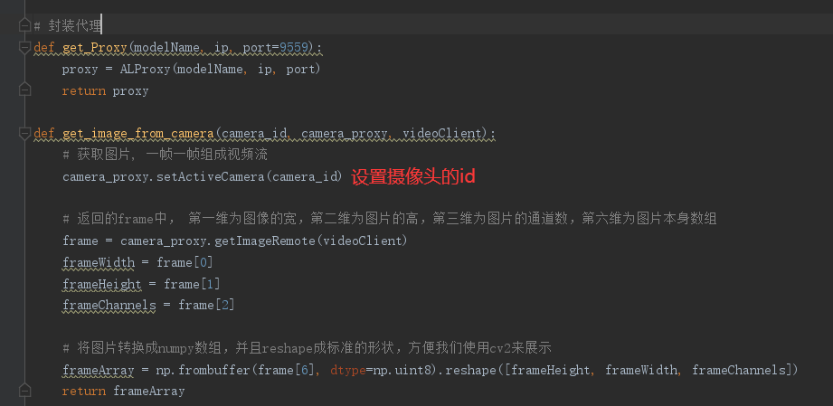Click the "# 将图片转换成numpy数组" comment line

tap(307, 349)
